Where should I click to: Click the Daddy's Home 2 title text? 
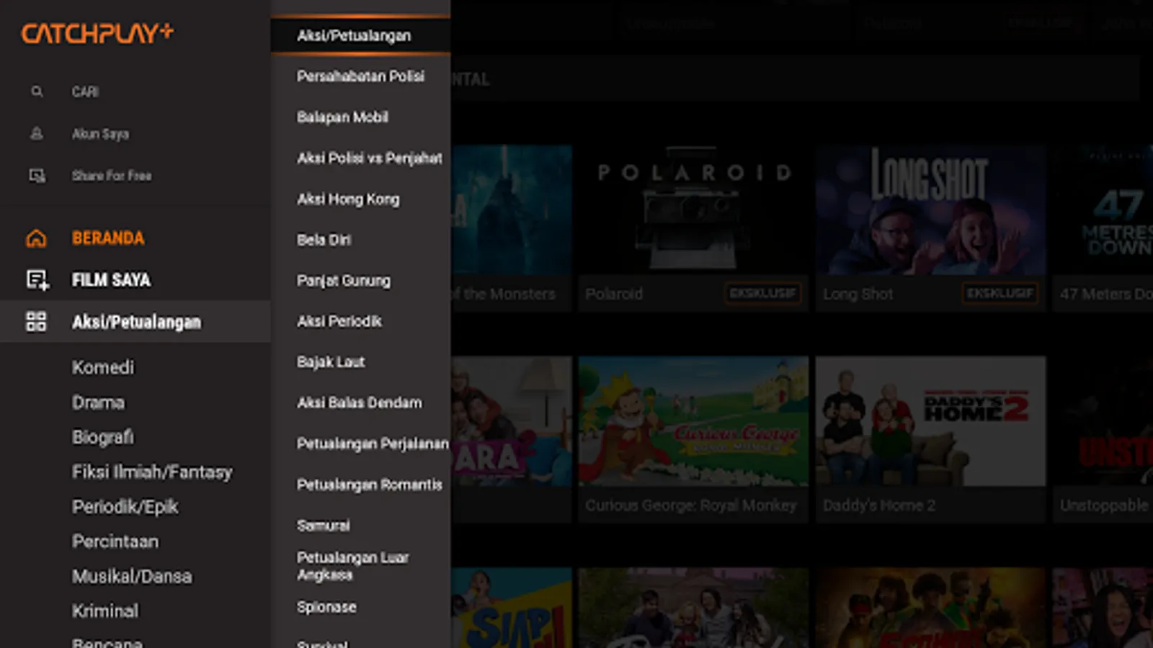879,505
